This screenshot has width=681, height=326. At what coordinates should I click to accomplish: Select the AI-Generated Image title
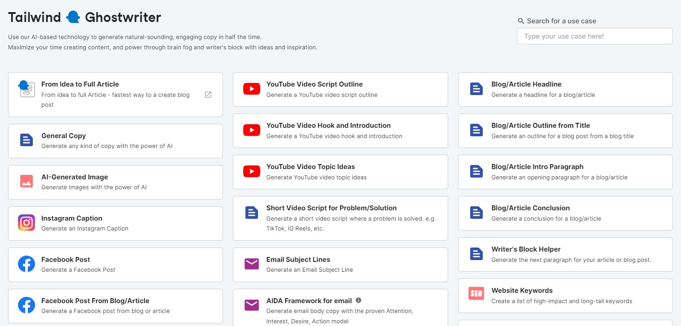tap(75, 177)
